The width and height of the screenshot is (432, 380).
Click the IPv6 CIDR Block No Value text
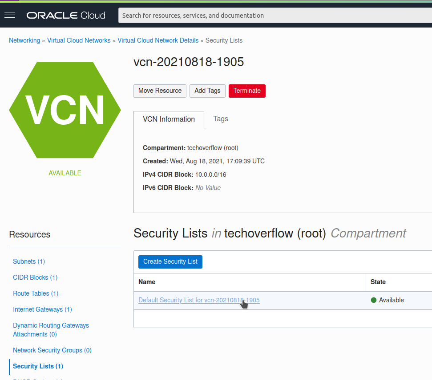[182, 188]
